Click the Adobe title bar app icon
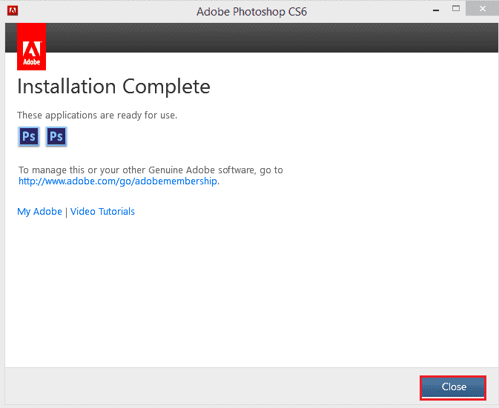 (13, 11)
